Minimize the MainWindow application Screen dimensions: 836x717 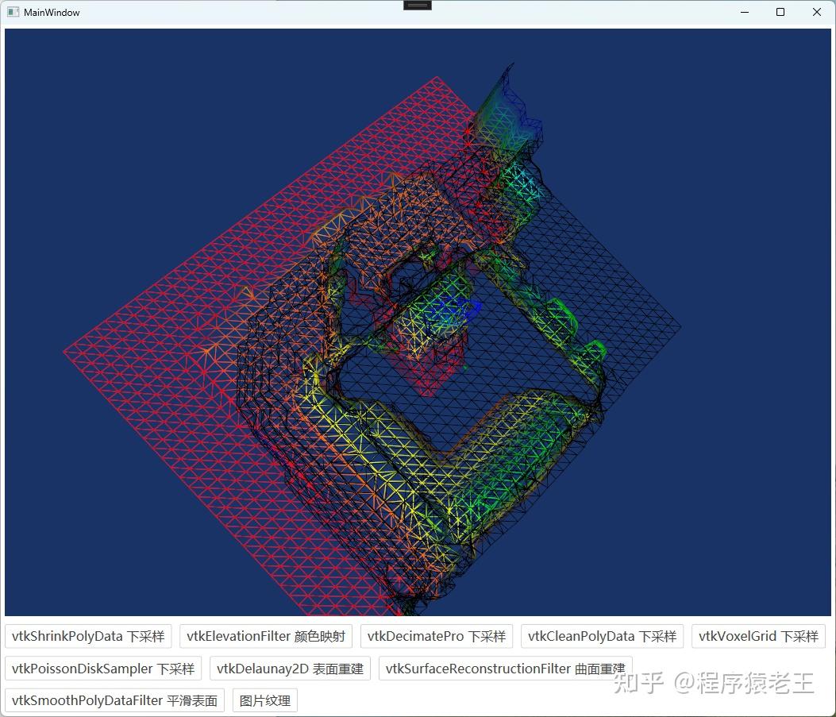coord(744,12)
